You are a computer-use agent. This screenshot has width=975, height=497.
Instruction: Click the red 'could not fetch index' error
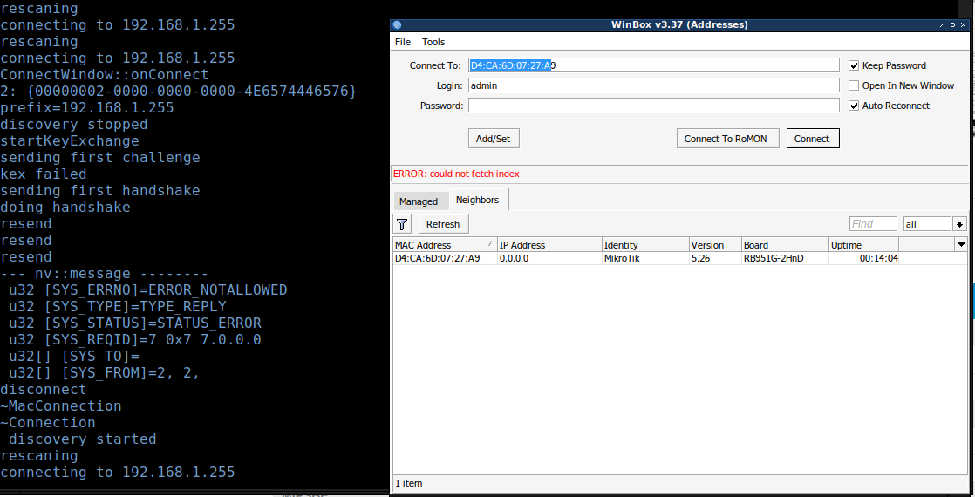coord(456,174)
